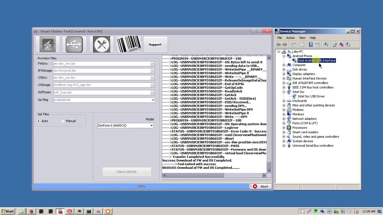Toggle Show/Hide Console Tree toolbar icon

[x=294, y=45]
